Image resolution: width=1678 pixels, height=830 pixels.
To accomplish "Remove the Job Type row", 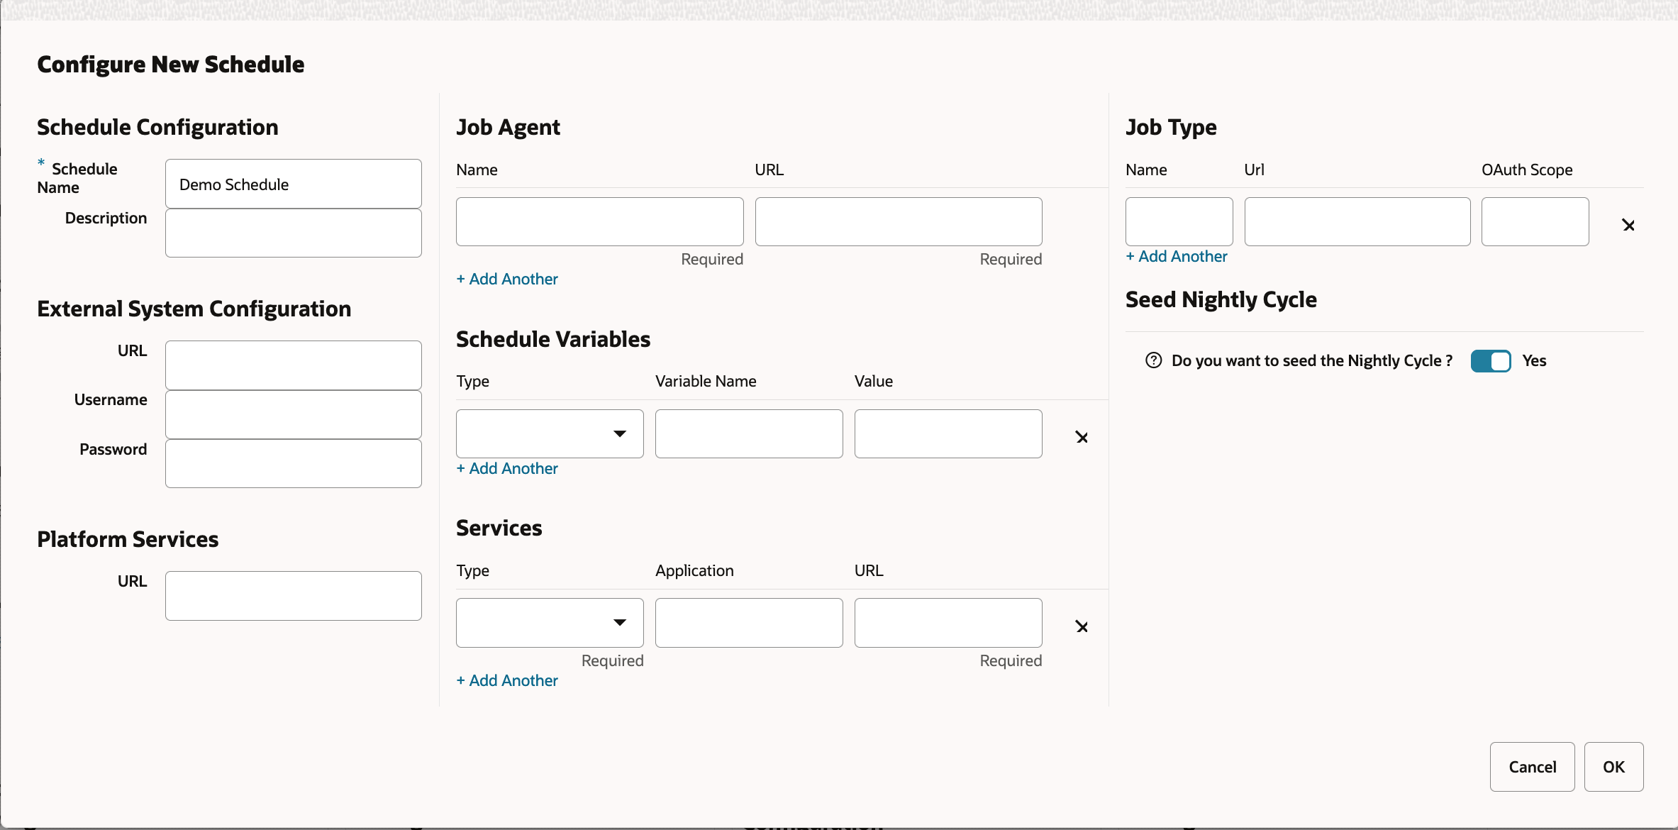I will tap(1628, 225).
